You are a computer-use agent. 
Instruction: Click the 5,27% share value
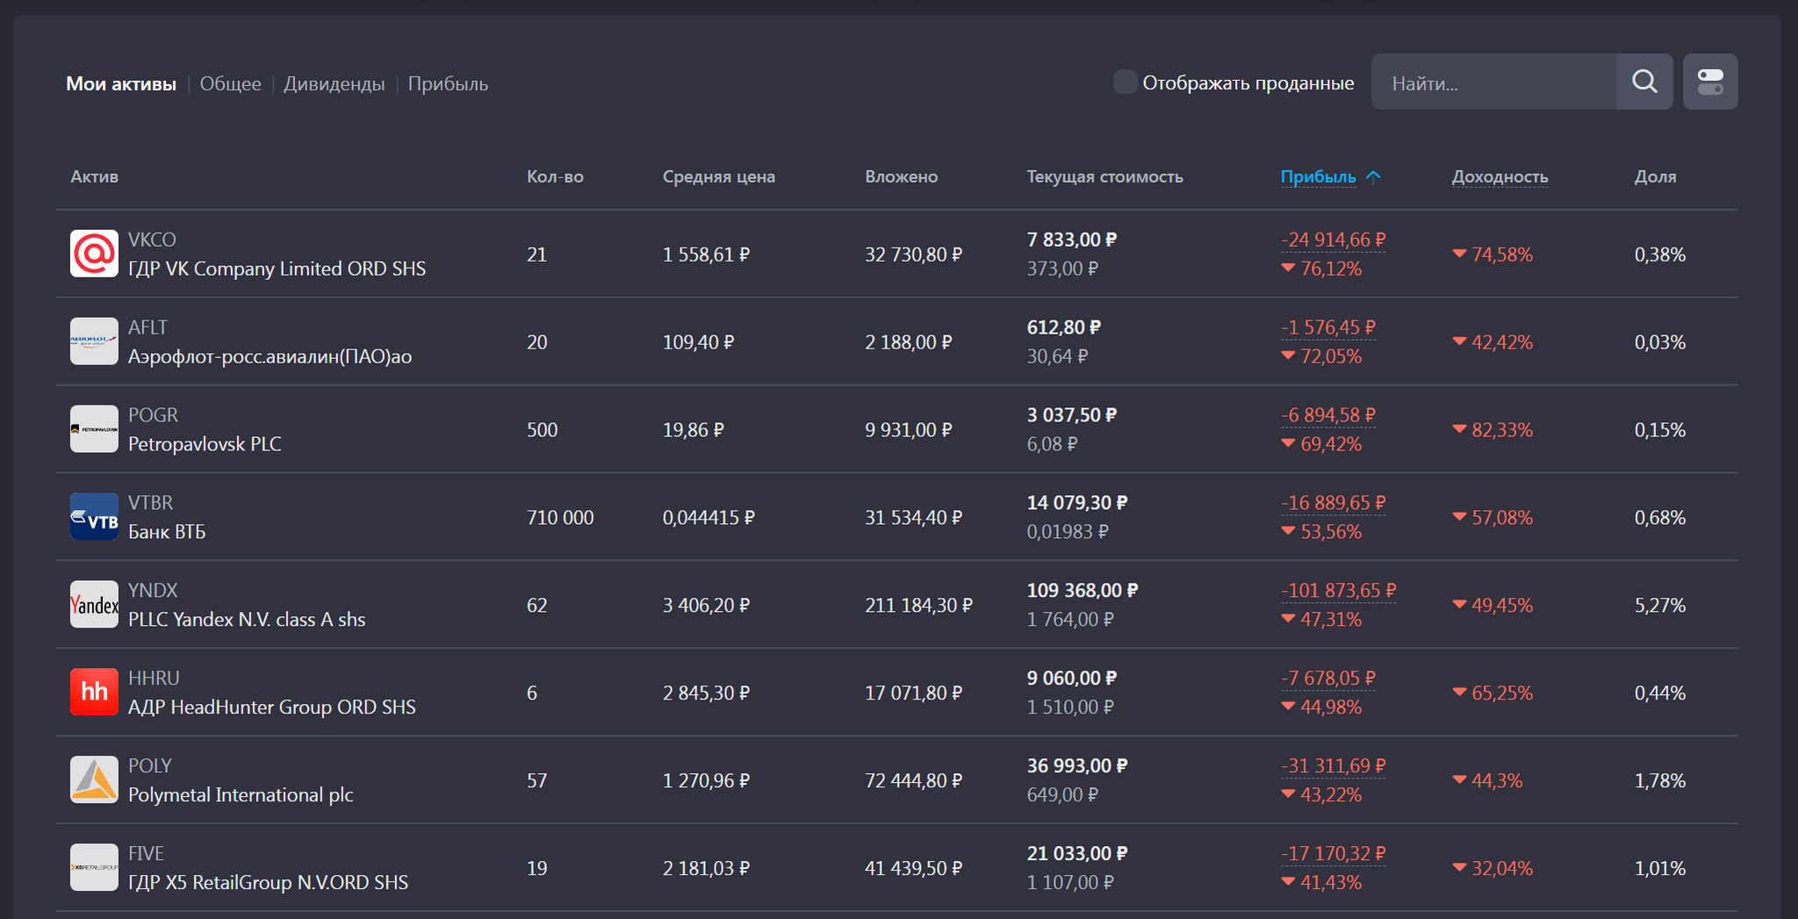(x=1660, y=606)
